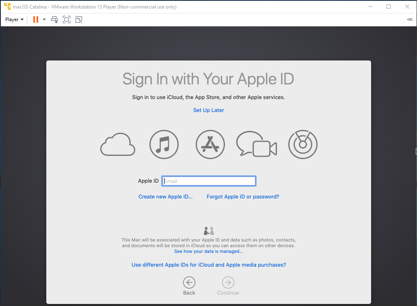Open the Player menu in VMware toolbar
The width and height of the screenshot is (417, 306).
click(x=14, y=19)
